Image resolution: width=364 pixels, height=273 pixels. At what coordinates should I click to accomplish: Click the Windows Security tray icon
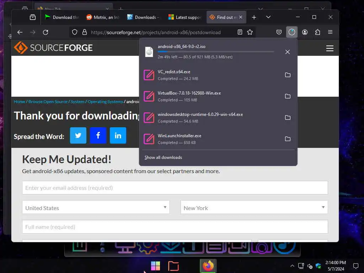tap(318, 266)
